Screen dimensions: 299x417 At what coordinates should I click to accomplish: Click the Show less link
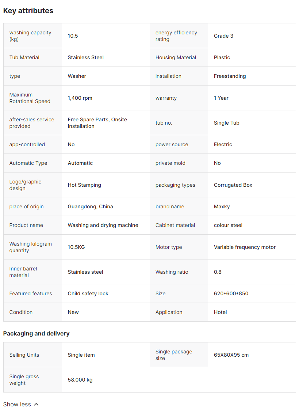coord(17,404)
